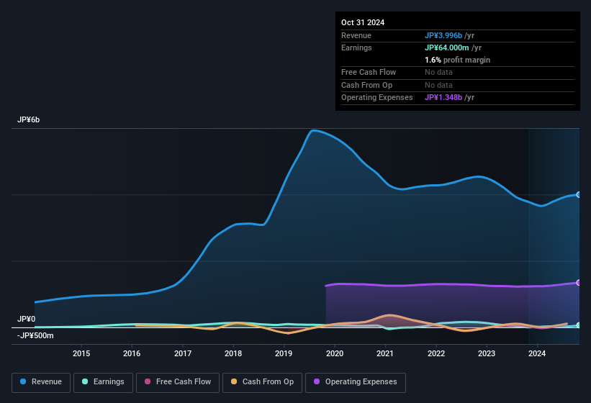The image size is (591, 403).
Task: Click the teal Earnings legend dot
Action: 86,382
